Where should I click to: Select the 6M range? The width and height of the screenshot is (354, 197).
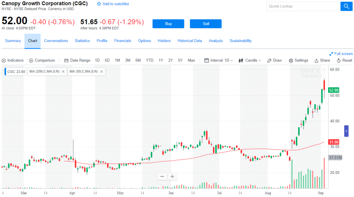138,60
